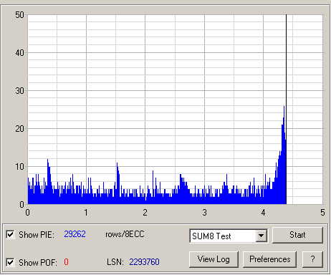Click the question mark help button

tap(312, 259)
